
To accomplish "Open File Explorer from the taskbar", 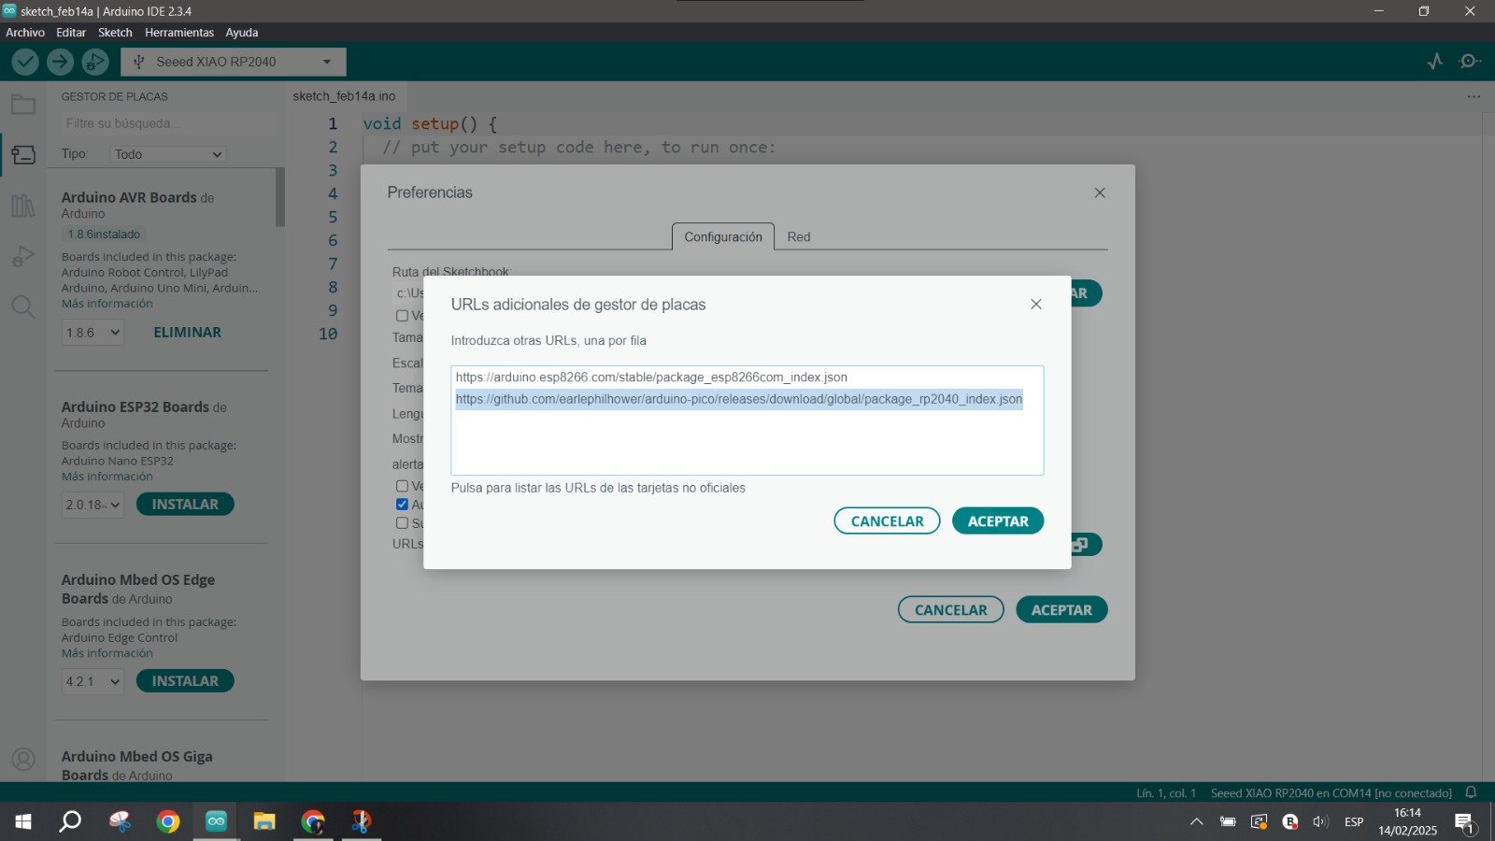I will [x=264, y=821].
